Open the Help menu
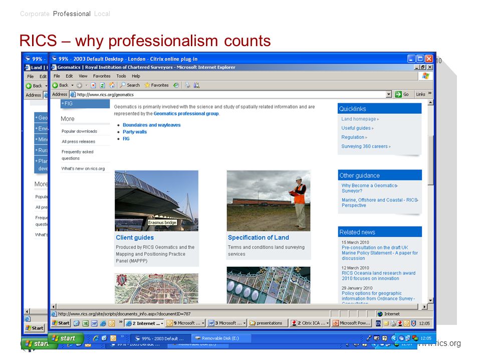 tap(136, 76)
